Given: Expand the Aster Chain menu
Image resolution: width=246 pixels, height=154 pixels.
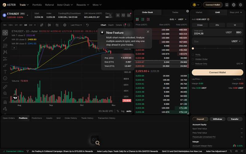Looking at the screenshot, I should pyautogui.click(x=65, y=5).
